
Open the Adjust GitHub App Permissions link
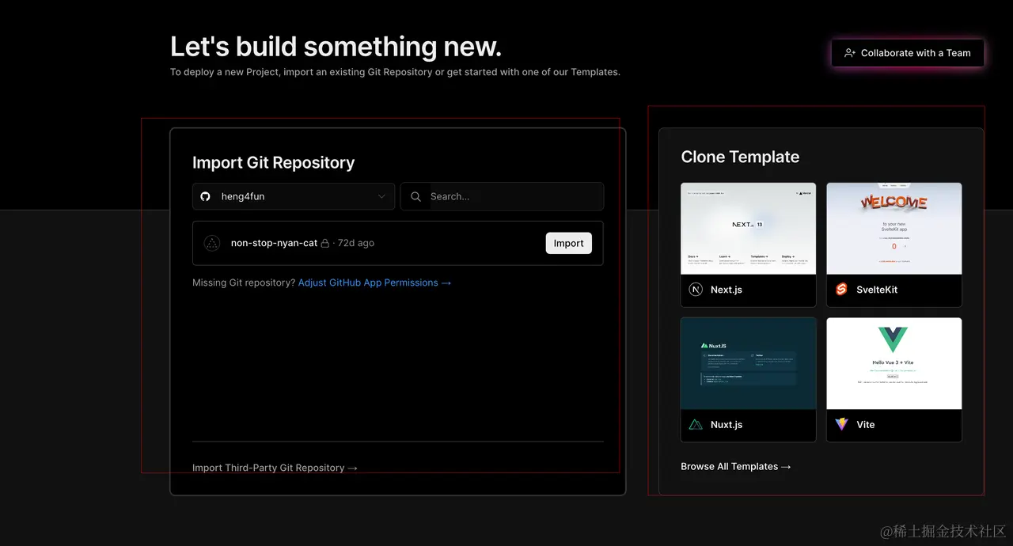click(x=374, y=282)
